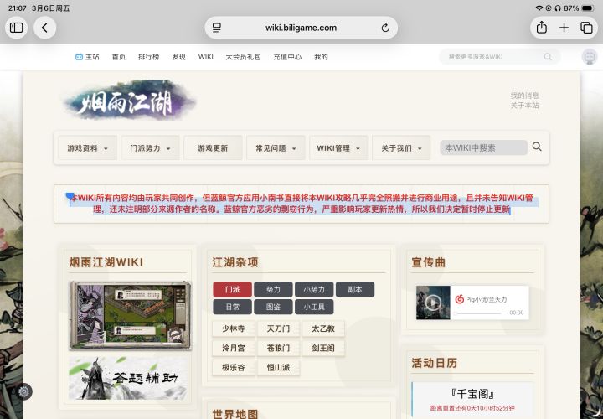Open a new tab with plus icon
603x419 pixels.
tap(564, 28)
